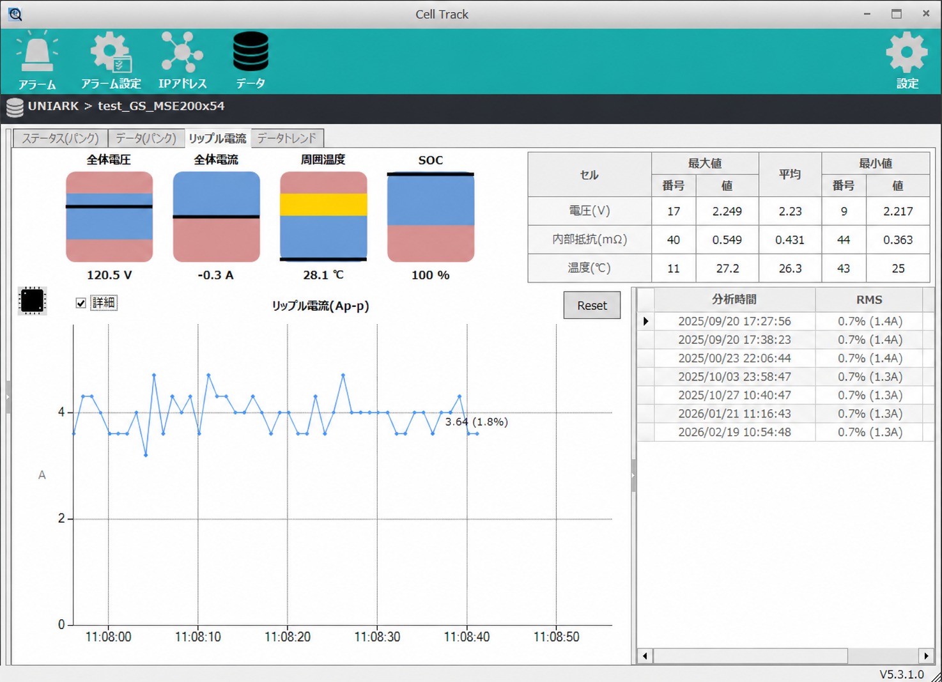
Task: Open アラーム設定 alarm settings
Action: (111, 60)
